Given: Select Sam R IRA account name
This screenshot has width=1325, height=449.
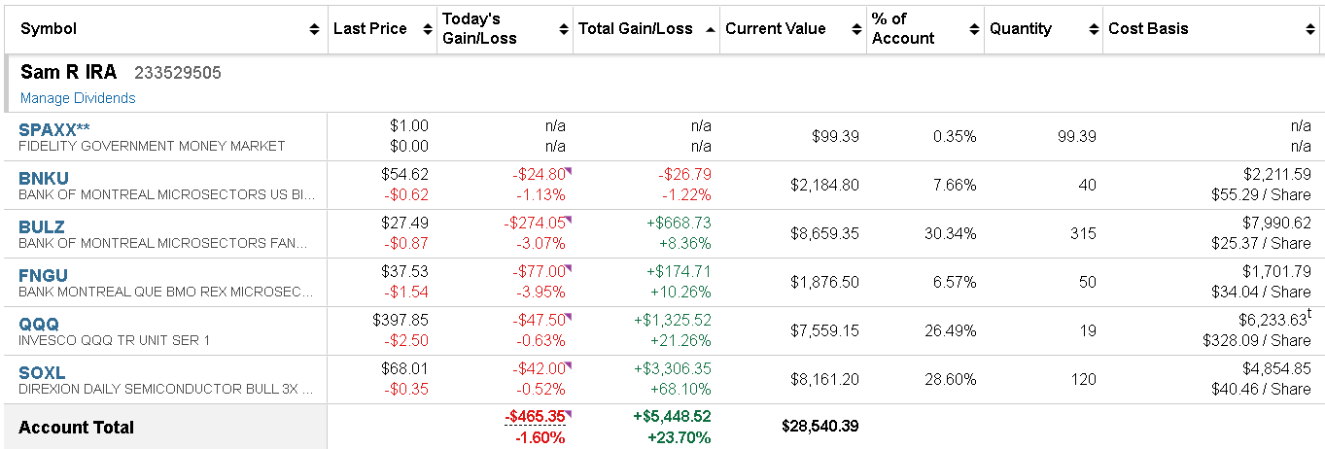Looking at the screenshot, I should coord(68,72).
